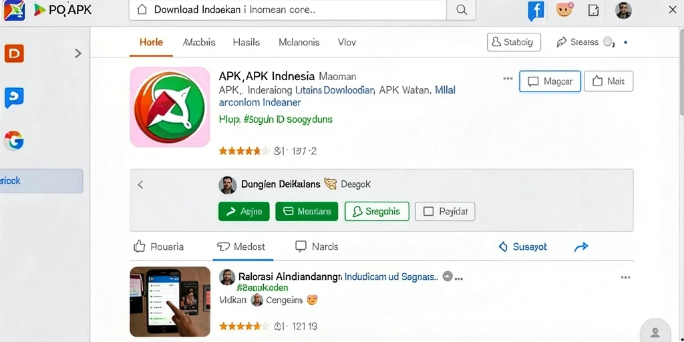Select the Narcls comment tab

tap(317, 246)
